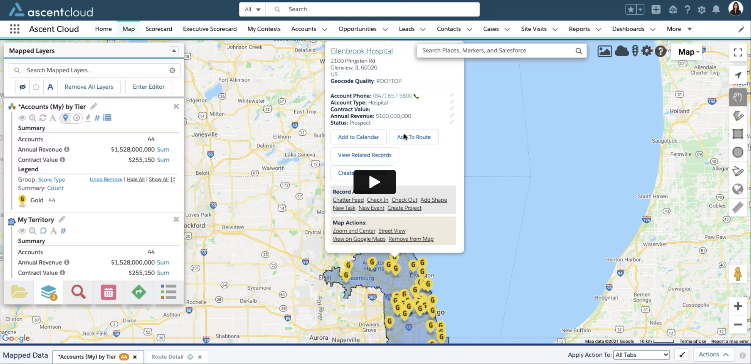Open the map settings gear icon
Image resolution: width=751 pixels, height=364 pixels.
click(x=647, y=51)
